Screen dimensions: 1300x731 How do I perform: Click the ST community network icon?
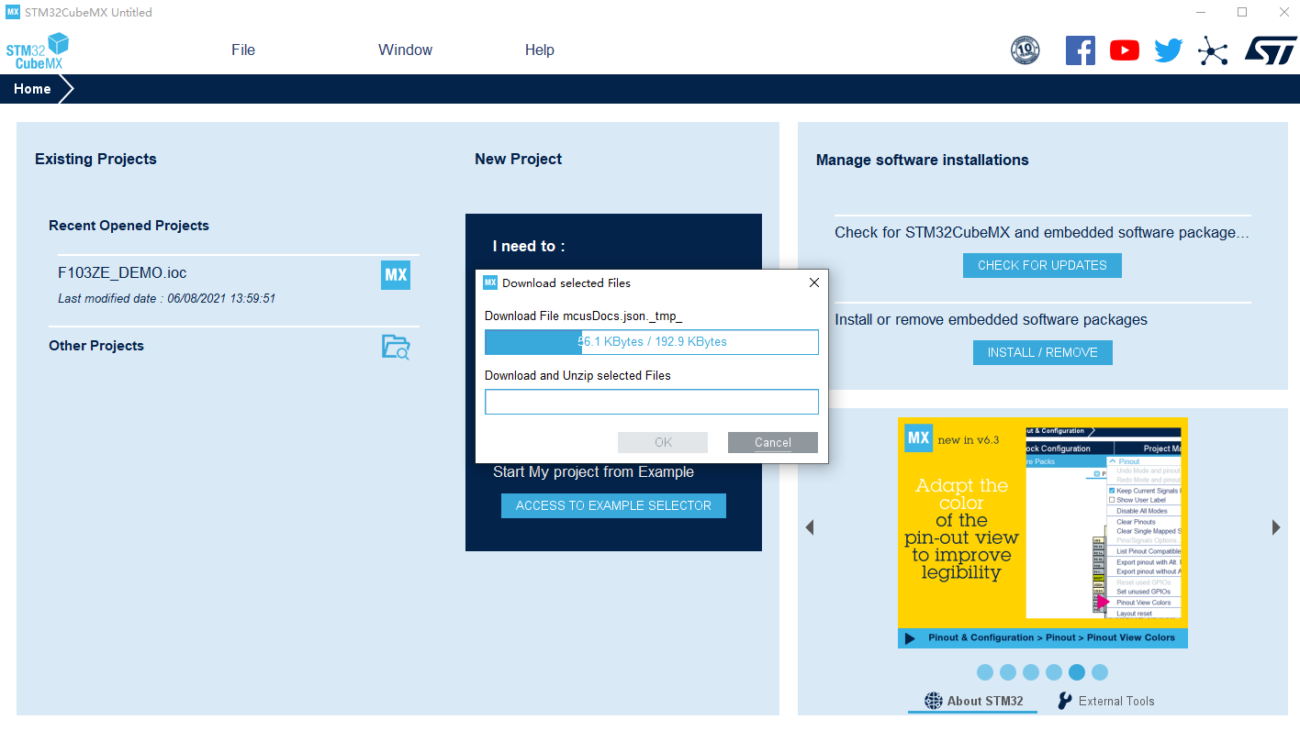(x=1213, y=50)
